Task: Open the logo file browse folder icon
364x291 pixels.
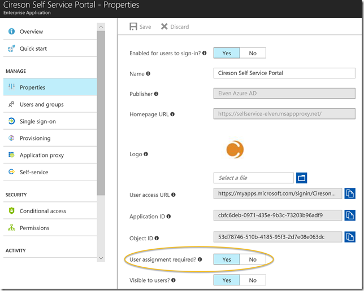Action: pos(302,178)
